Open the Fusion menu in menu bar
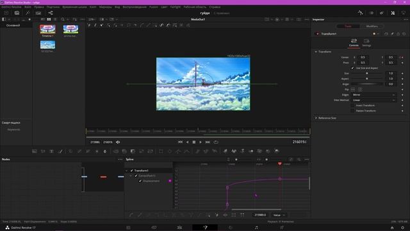 (154, 7)
